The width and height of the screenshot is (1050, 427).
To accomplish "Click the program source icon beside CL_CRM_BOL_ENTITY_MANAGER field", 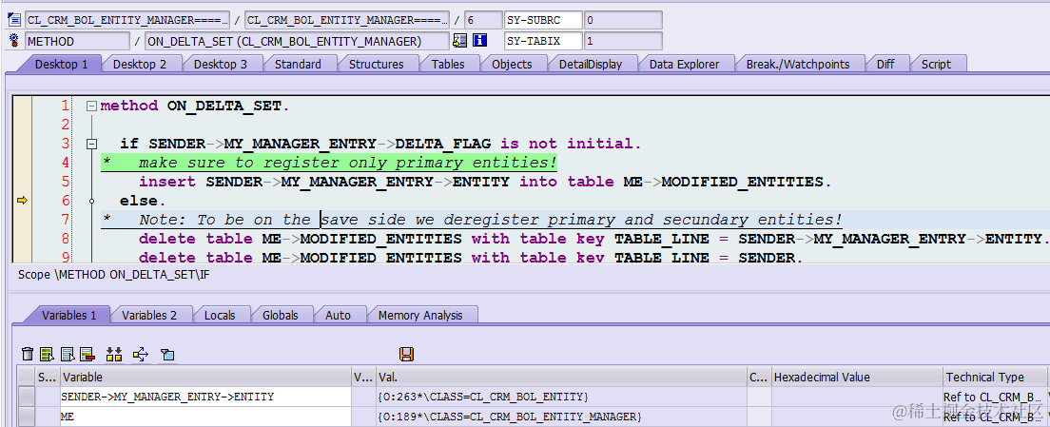I will point(14,19).
